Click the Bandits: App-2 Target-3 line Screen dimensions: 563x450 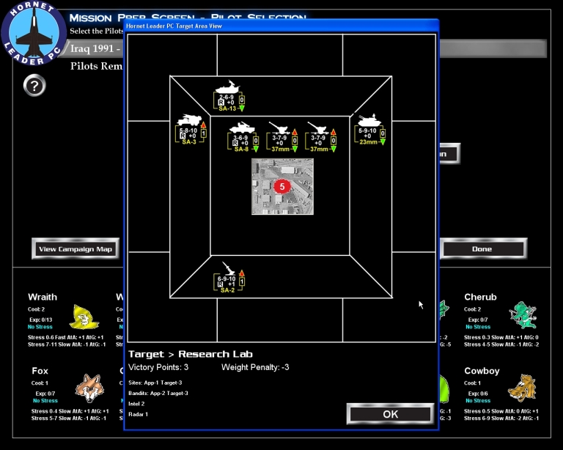pos(158,394)
